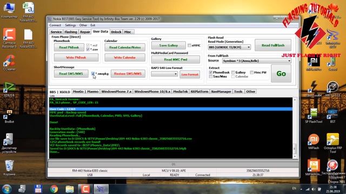Open Device Manager desktop shortcut
This screenshot has width=346, height=194.
(9, 143)
